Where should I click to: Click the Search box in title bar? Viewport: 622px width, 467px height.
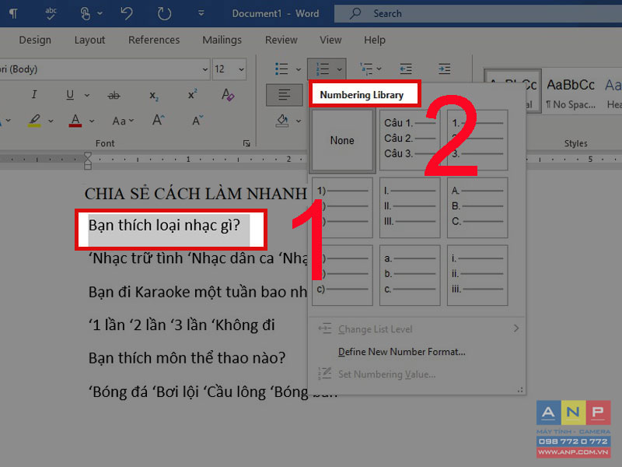click(478, 13)
